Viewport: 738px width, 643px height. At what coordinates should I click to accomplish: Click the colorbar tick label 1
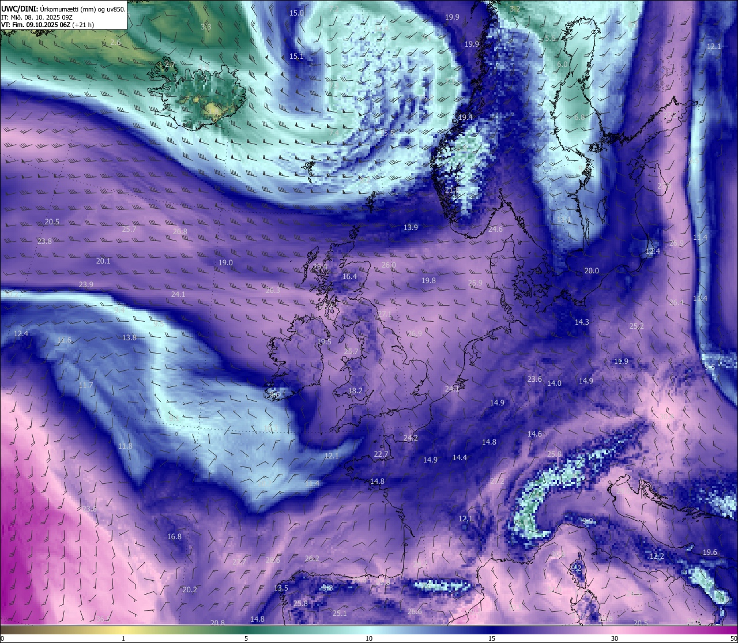click(x=123, y=638)
